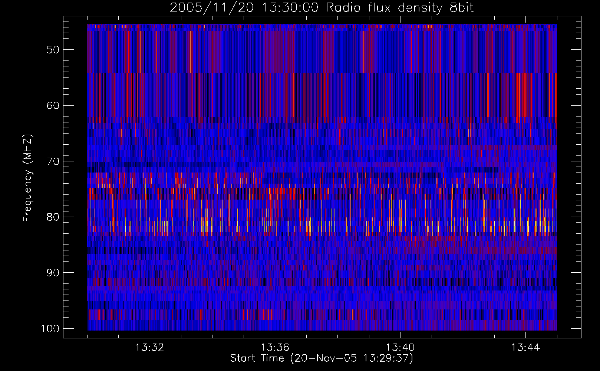Click the 13:40 time tick label
Screen dimensions: 600x371
[400, 348]
